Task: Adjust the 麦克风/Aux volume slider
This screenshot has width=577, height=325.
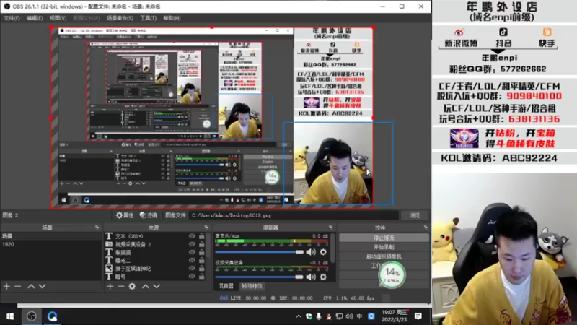Action: 260,252
